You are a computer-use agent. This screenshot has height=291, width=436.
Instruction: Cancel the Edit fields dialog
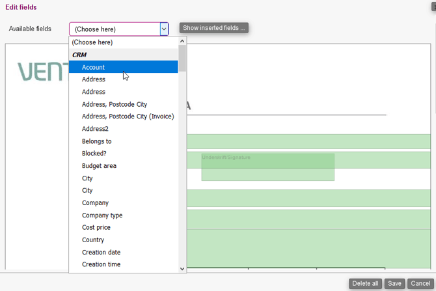click(x=420, y=283)
